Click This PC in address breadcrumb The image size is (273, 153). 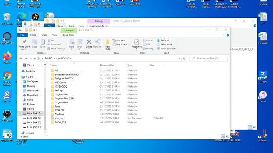(x=48, y=59)
